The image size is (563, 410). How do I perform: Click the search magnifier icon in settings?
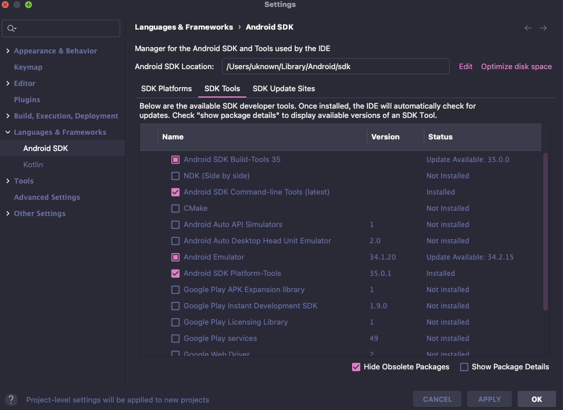coord(11,28)
